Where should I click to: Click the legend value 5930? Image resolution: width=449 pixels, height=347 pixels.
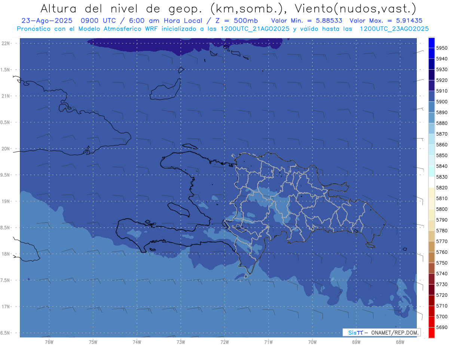pyautogui.click(x=442, y=69)
